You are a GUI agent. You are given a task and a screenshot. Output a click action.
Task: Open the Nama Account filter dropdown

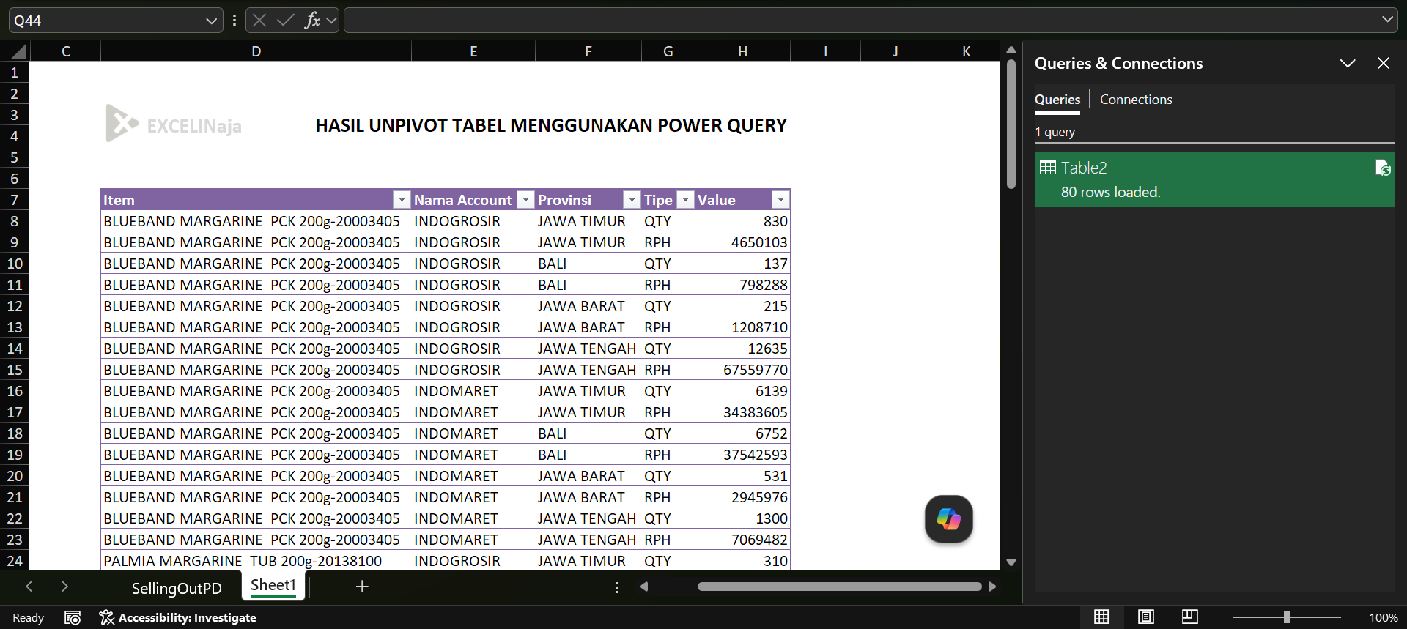[x=525, y=199]
